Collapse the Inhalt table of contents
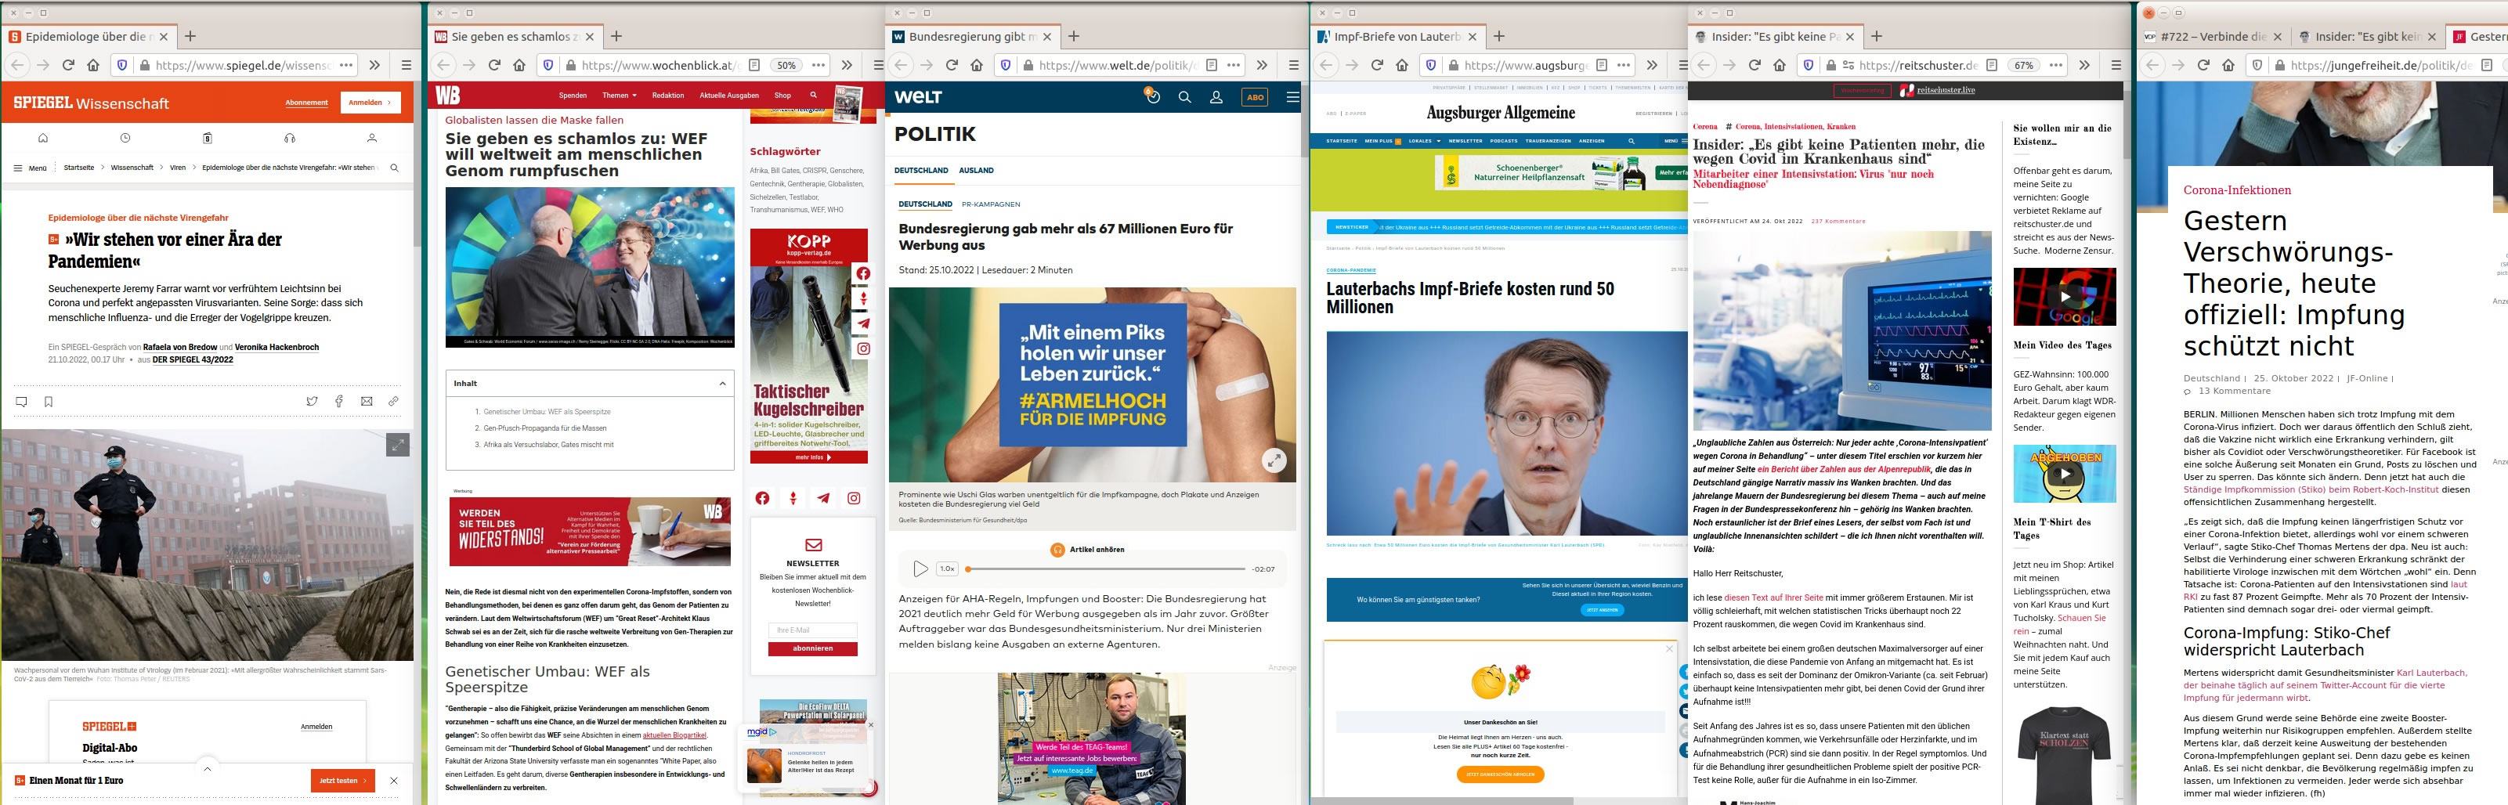 (721, 384)
